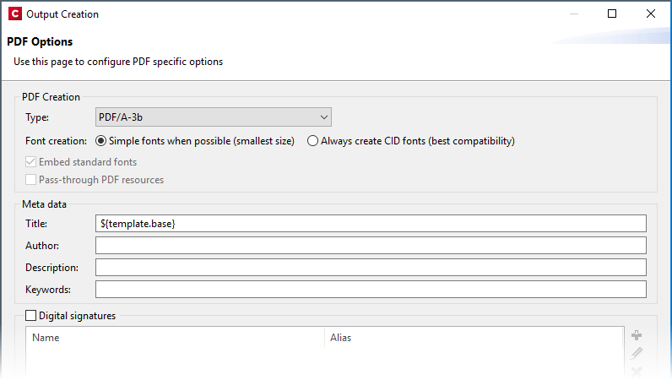Click the add signature plus icon
Screen dimensions: 672x380
[x=637, y=336]
